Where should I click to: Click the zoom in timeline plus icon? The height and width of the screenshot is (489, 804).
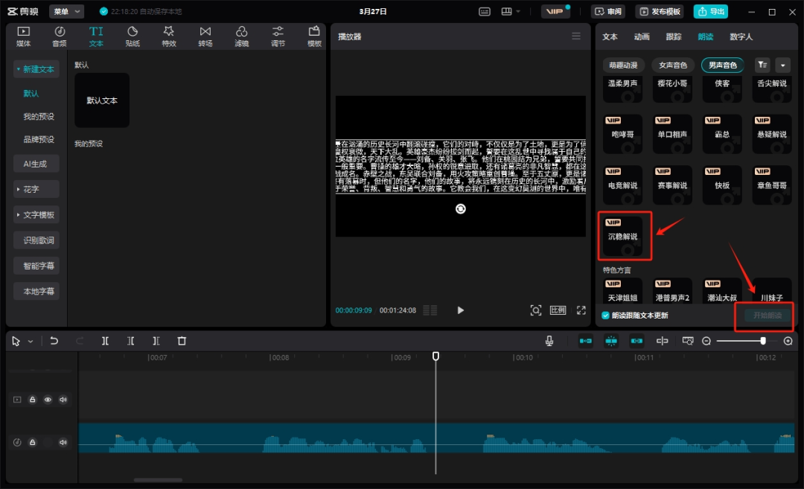pos(788,341)
